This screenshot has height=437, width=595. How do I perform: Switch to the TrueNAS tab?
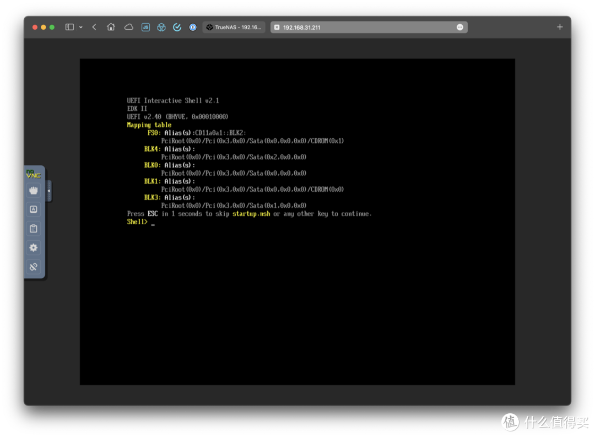(x=234, y=27)
